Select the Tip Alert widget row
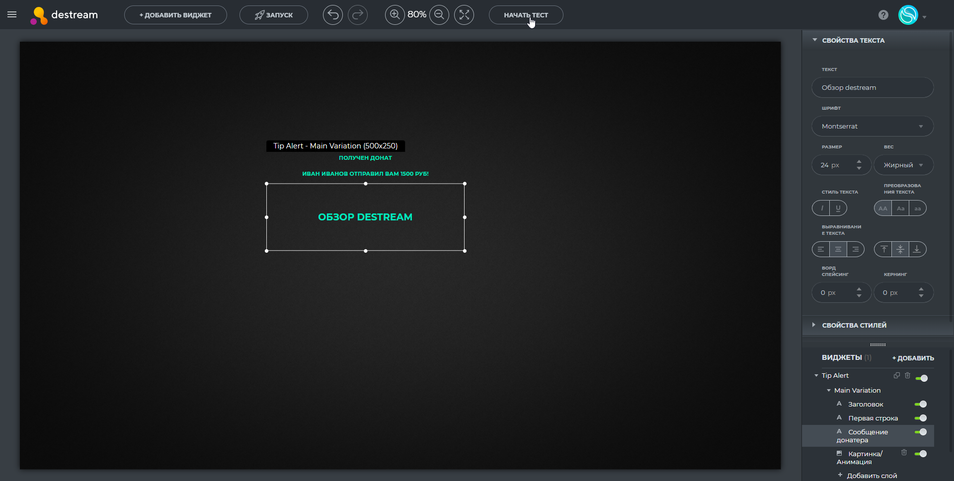The width and height of the screenshot is (954, 481). 835,375
